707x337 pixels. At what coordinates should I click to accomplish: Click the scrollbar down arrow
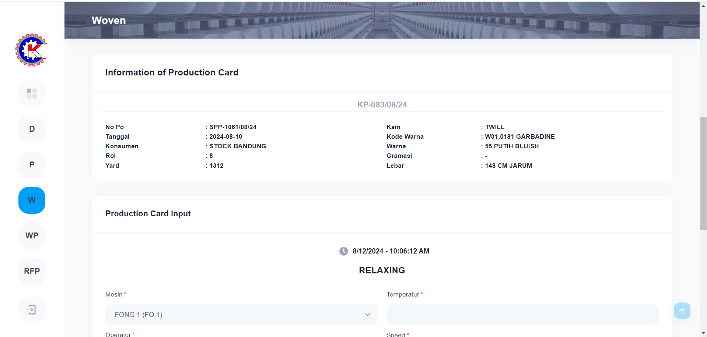click(x=703, y=333)
